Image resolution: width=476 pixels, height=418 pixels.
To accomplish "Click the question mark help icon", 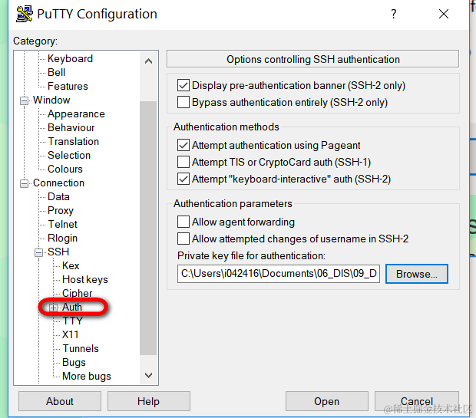I will click(393, 14).
